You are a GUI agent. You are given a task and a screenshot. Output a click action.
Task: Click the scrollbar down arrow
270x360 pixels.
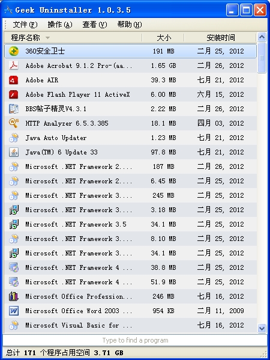point(262,328)
